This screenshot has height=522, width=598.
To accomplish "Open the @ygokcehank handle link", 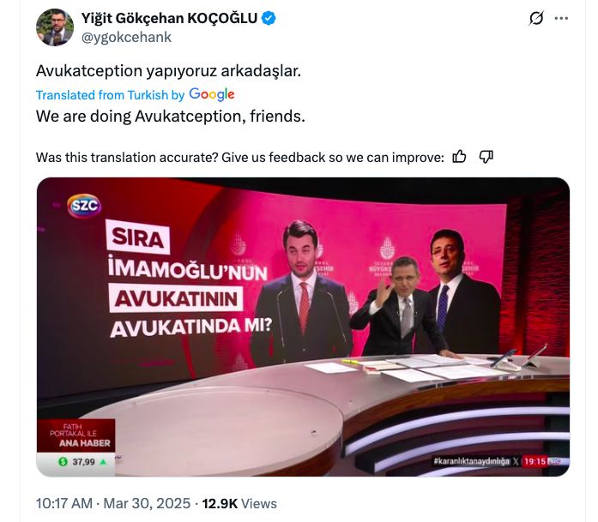I will (x=126, y=38).
